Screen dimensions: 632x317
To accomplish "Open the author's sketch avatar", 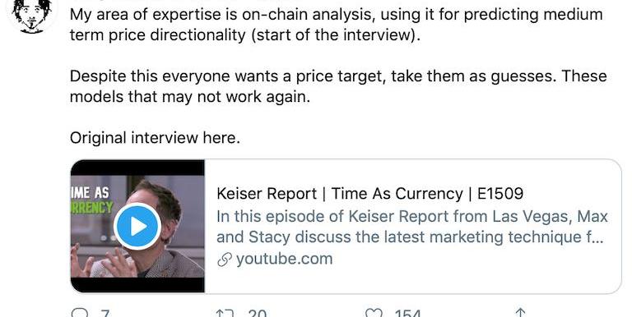I will [x=31, y=16].
